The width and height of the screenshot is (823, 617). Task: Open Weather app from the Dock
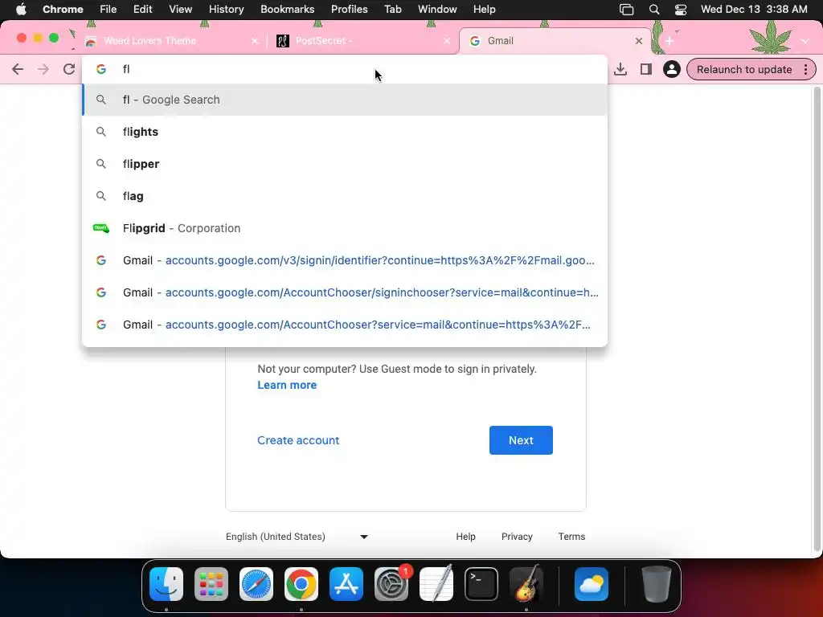592,584
